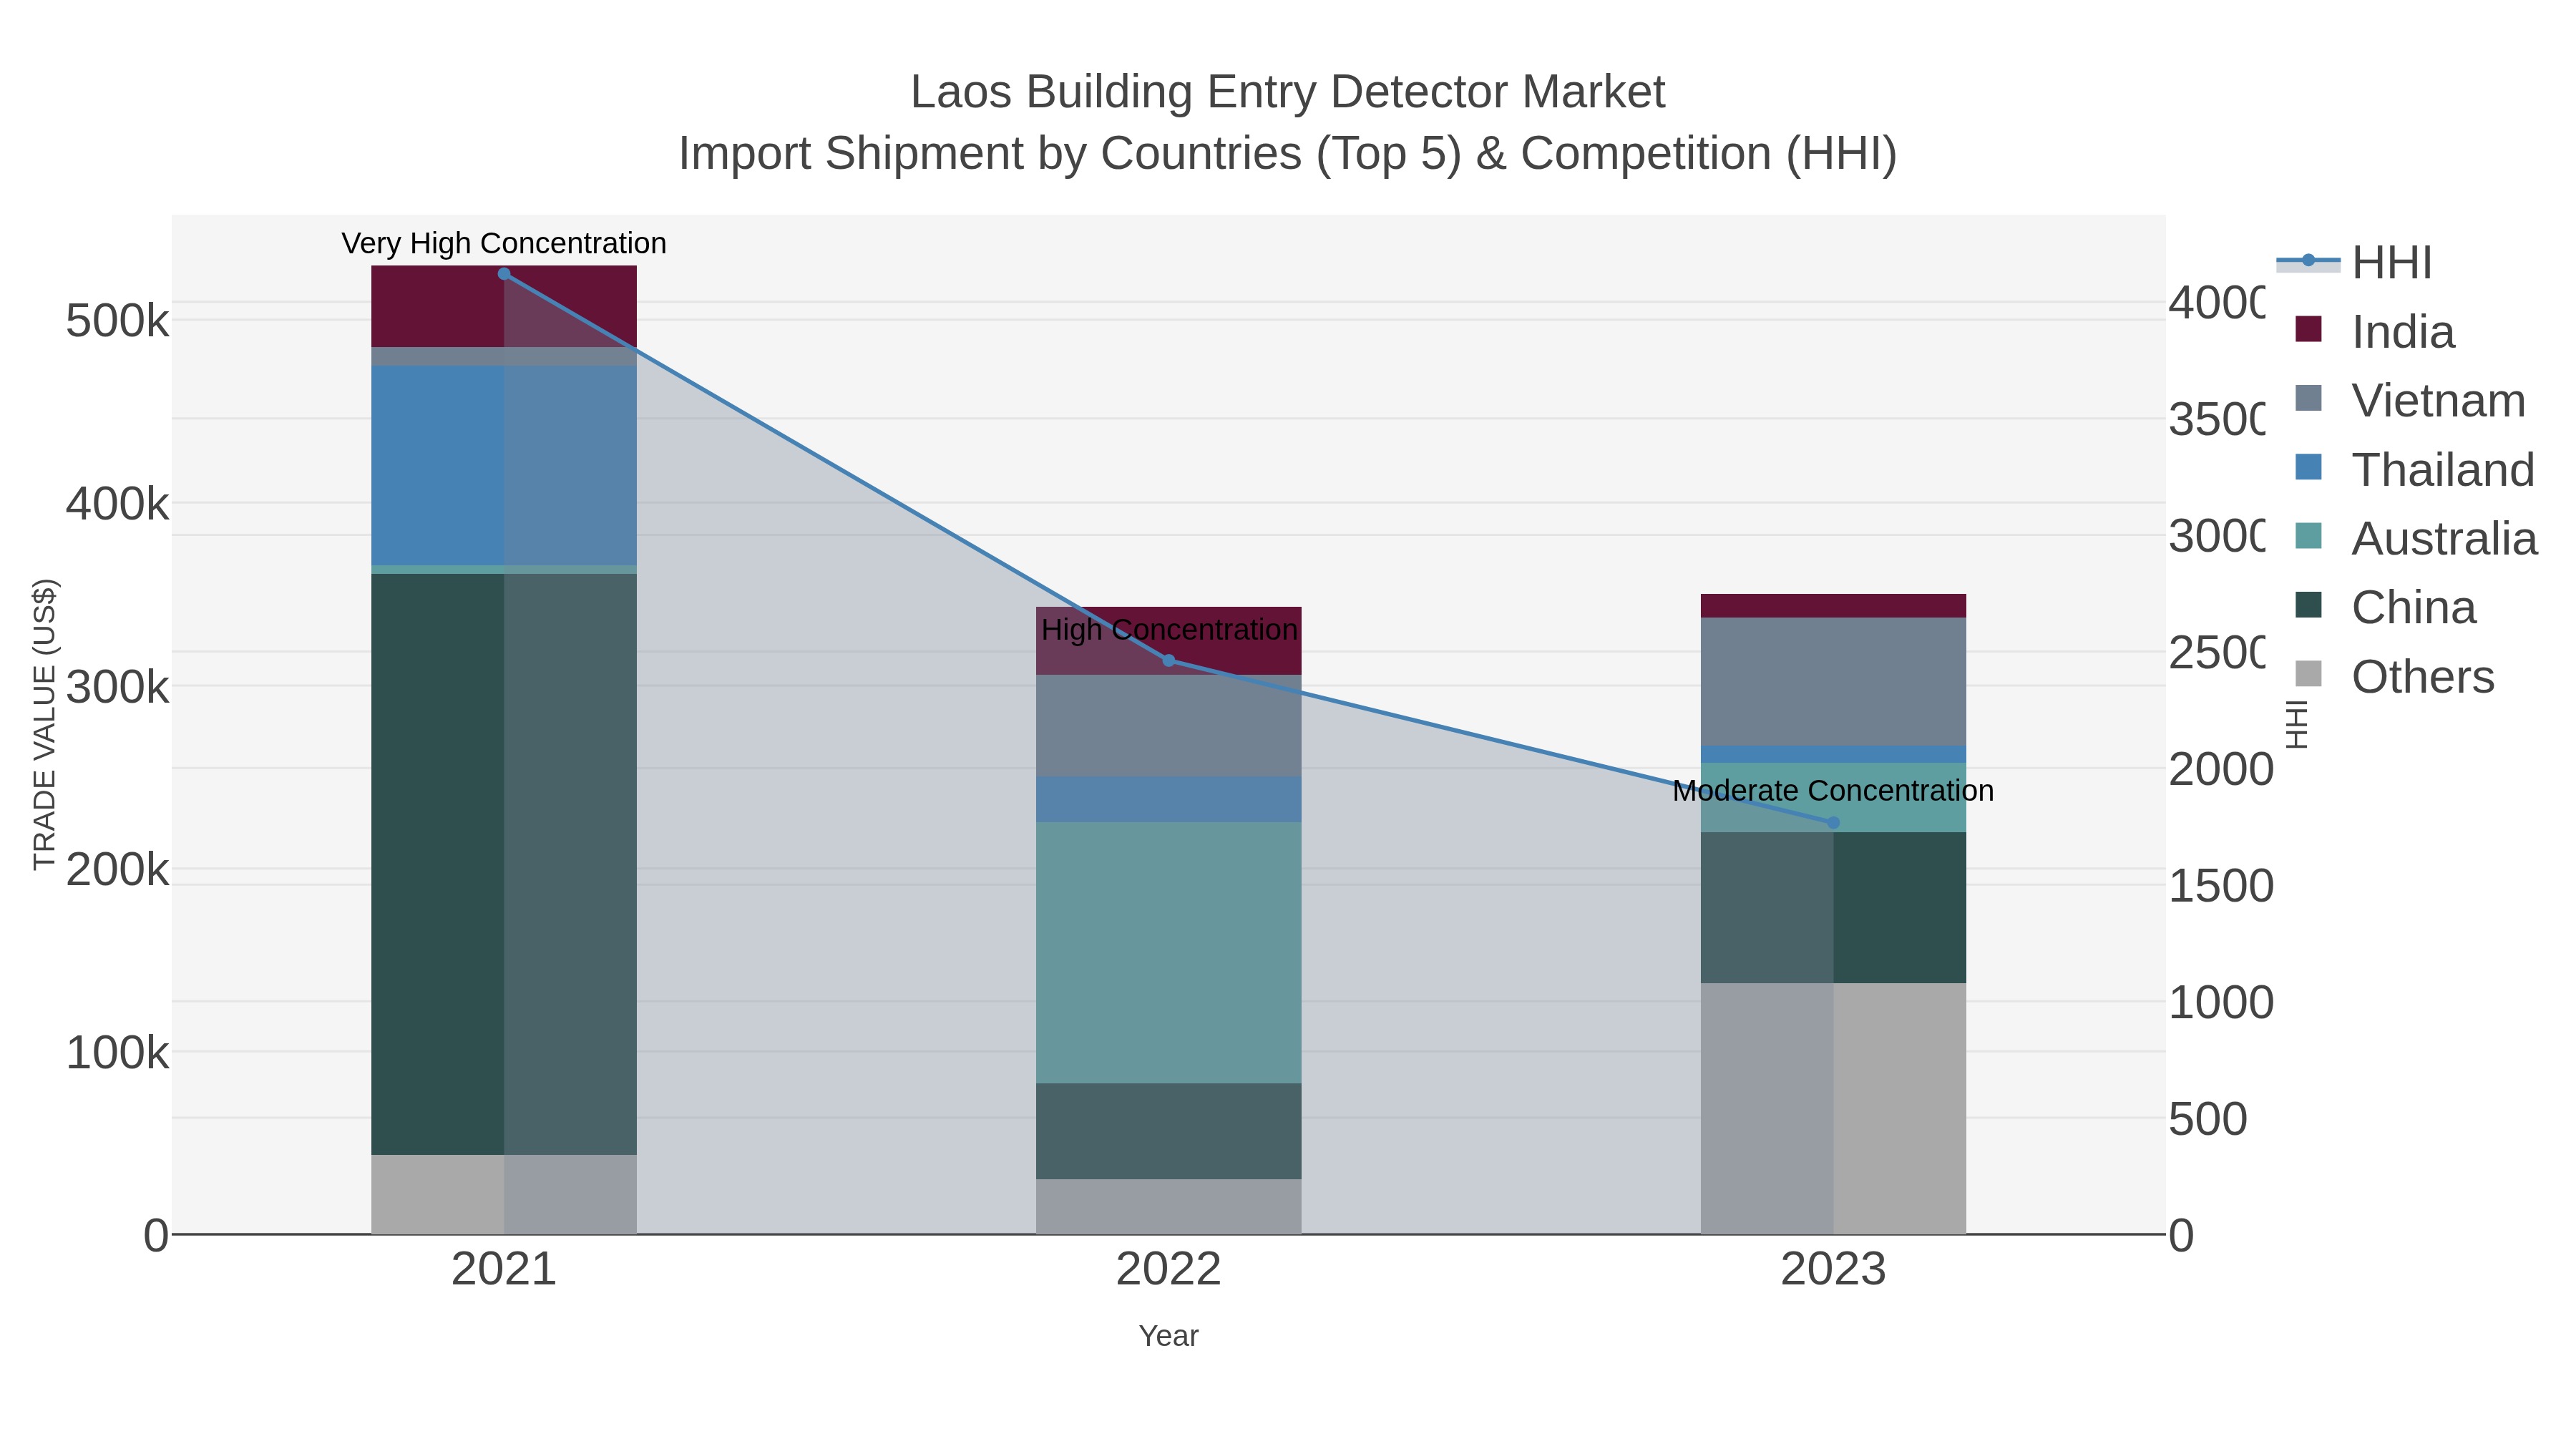The height and width of the screenshot is (1449, 2576).
Task: Toggle the Thailand legend entry
Action: click(2415, 469)
